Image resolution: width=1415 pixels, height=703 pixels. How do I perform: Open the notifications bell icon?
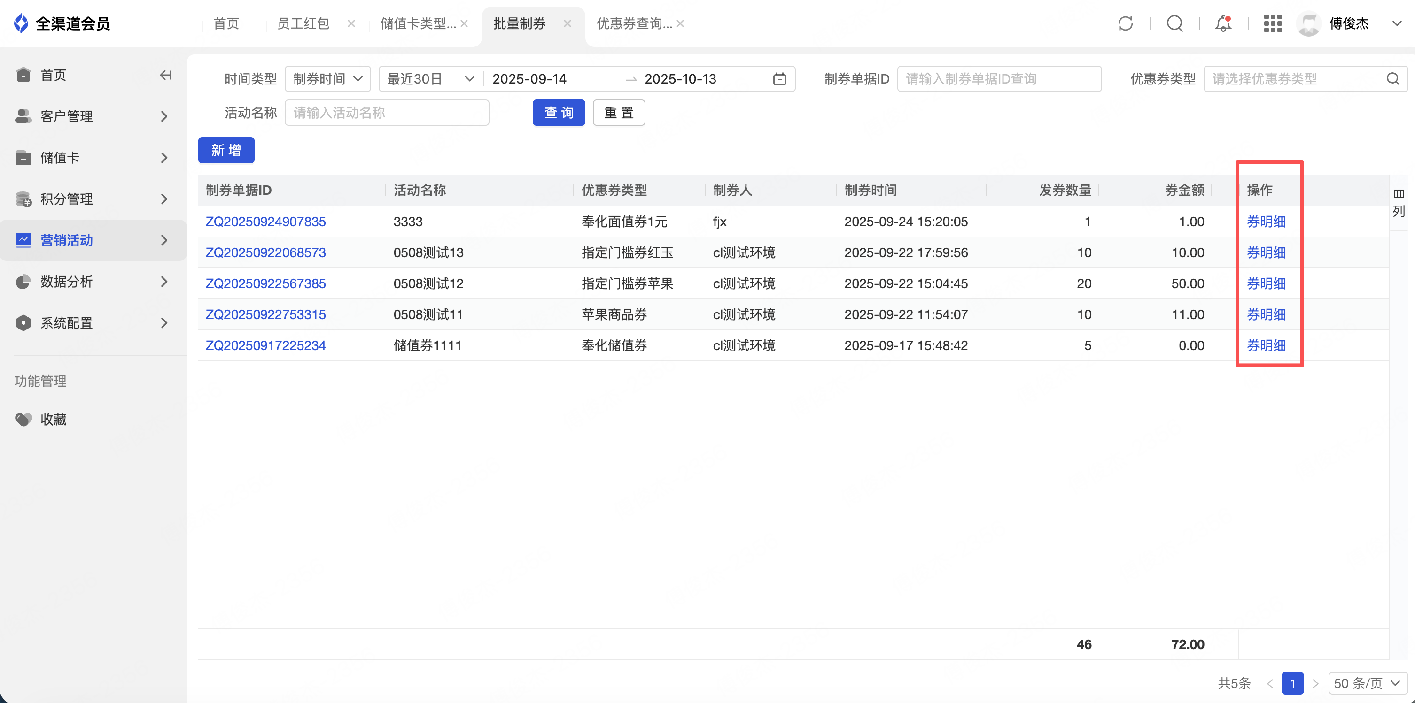(1223, 23)
